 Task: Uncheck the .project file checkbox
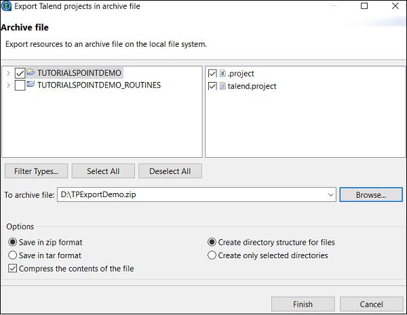213,73
